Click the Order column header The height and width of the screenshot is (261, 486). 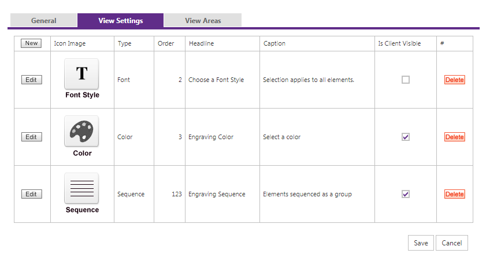pyautogui.click(x=166, y=44)
